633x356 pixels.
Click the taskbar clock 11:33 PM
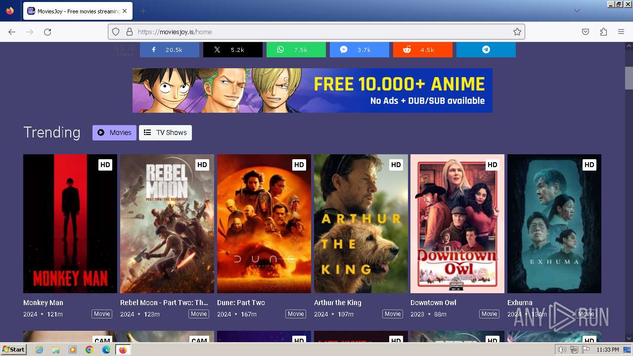(607, 350)
